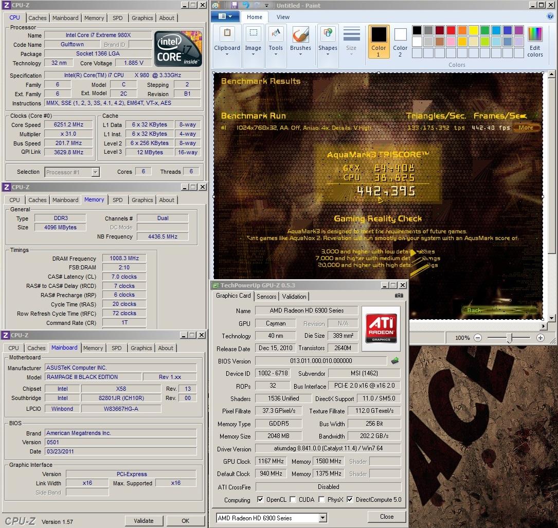Screen dimensions: 558x528
Task: Pick the purple color swatch in Paint
Action: [x=519, y=30]
